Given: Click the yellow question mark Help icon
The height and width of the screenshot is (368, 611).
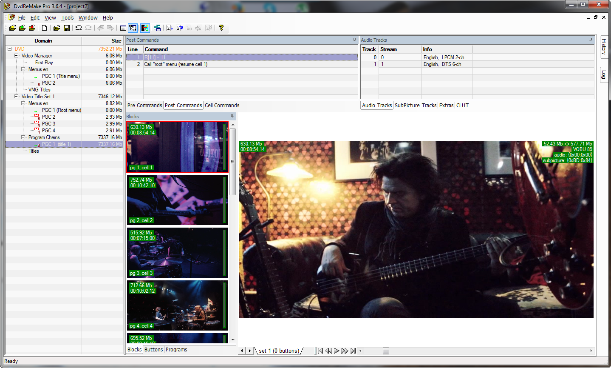Looking at the screenshot, I should click(221, 28).
